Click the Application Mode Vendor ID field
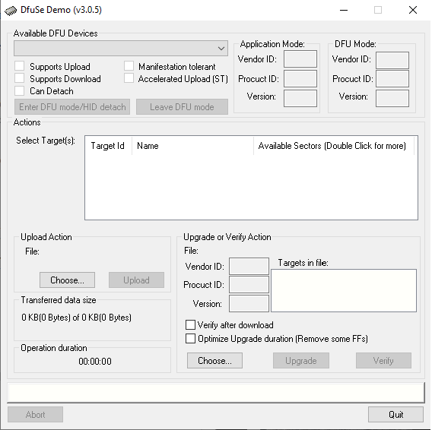432x430 pixels. 300,59
